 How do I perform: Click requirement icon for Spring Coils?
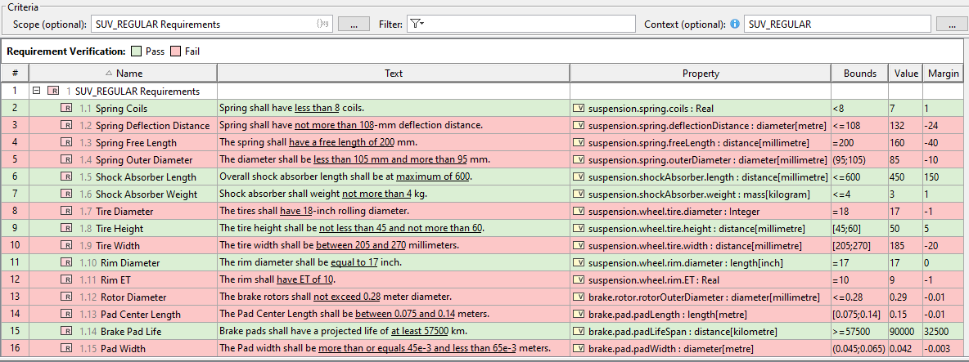66,108
